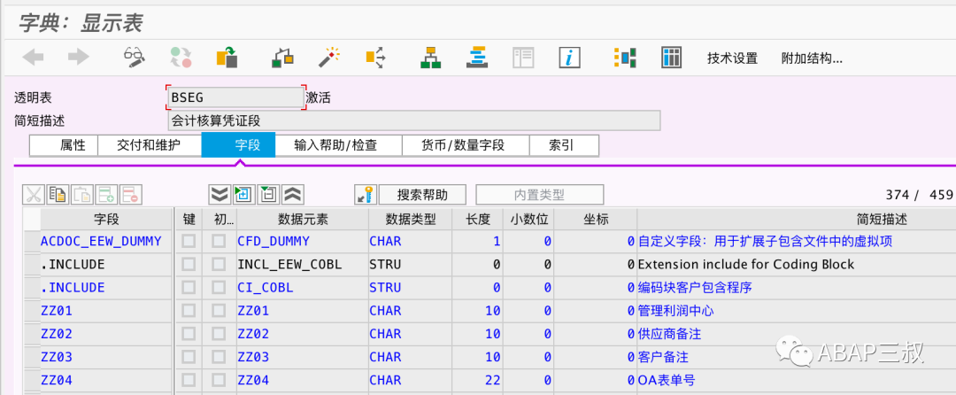
Task: Open the Graphic relationship diagram icon
Action: click(x=625, y=58)
